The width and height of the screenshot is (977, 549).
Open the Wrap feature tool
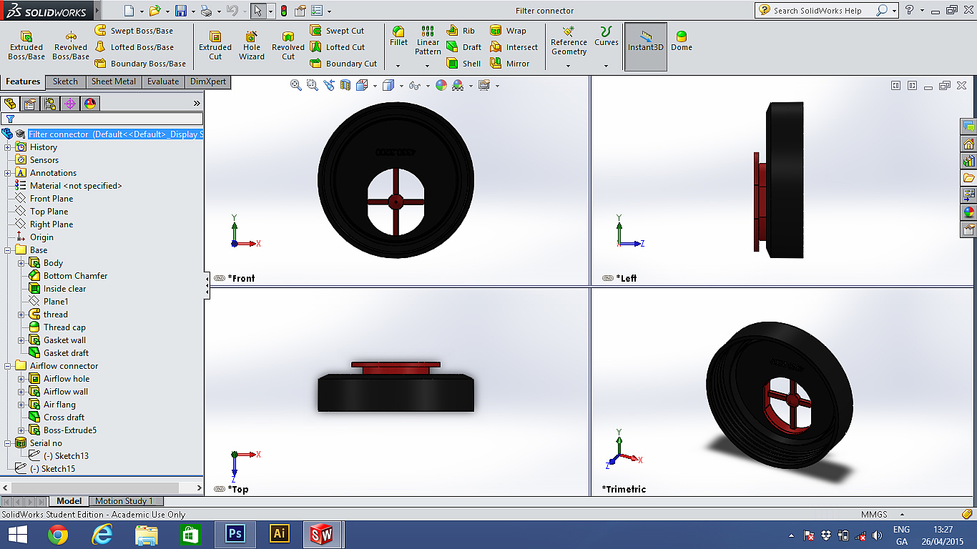pos(508,31)
